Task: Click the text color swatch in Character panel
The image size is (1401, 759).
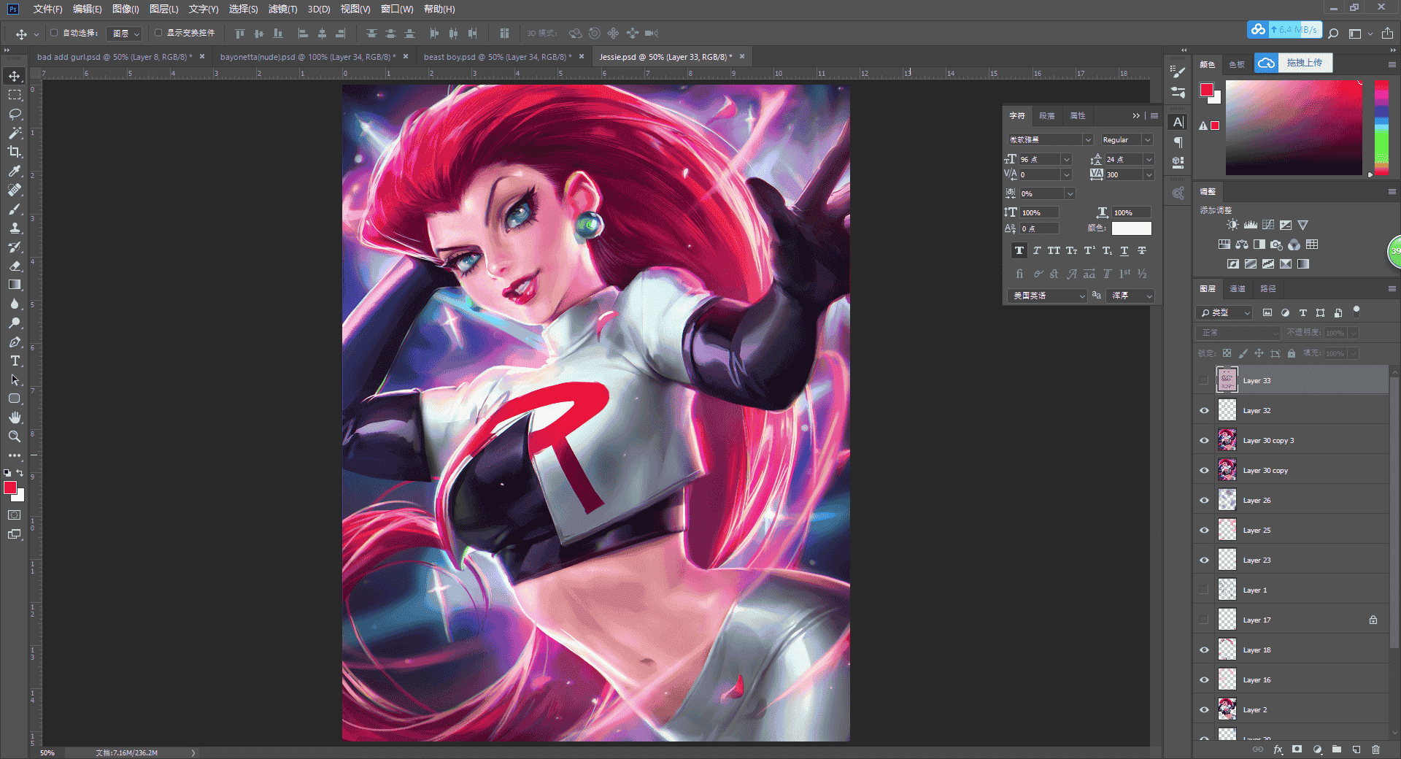Action: tap(1131, 228)
